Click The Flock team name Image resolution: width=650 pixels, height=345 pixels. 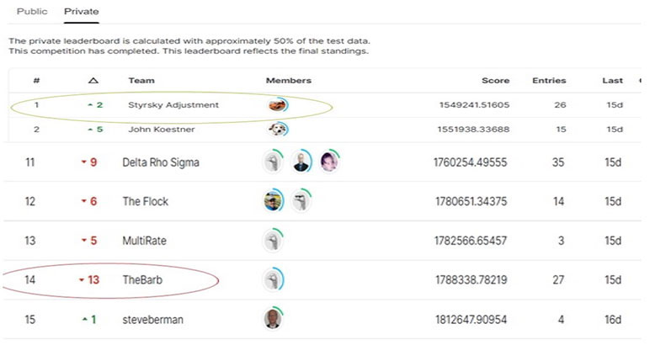(x=145, y=201)
